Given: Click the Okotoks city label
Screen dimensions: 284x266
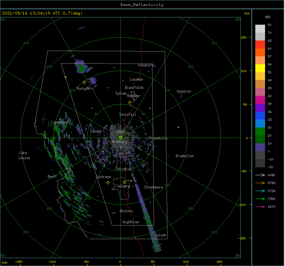Looking at the screenshot, I should [x=126, y=211].
